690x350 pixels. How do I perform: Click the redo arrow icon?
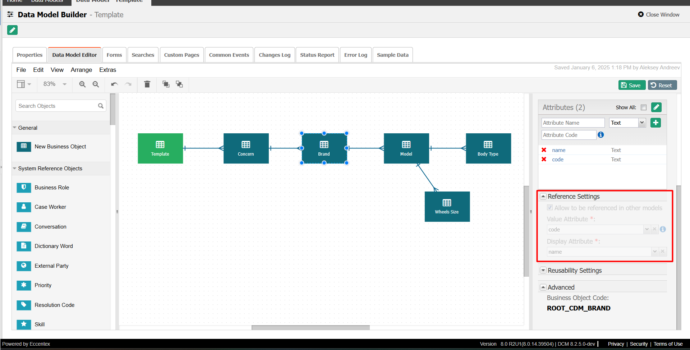pyautogui.click(x=128, y=84)
